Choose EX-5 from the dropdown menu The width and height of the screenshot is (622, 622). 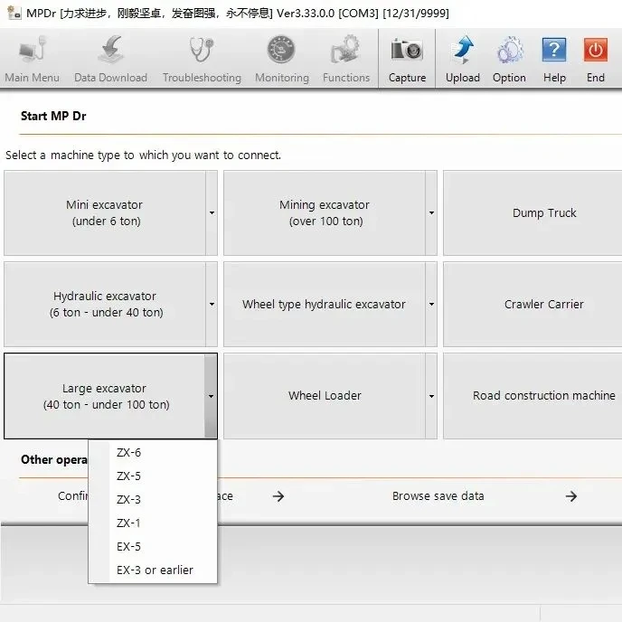[x=153, y=547]
